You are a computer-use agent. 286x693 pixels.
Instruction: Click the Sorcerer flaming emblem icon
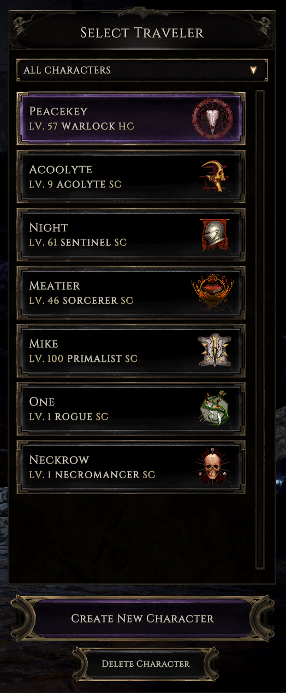click(212, 293)
